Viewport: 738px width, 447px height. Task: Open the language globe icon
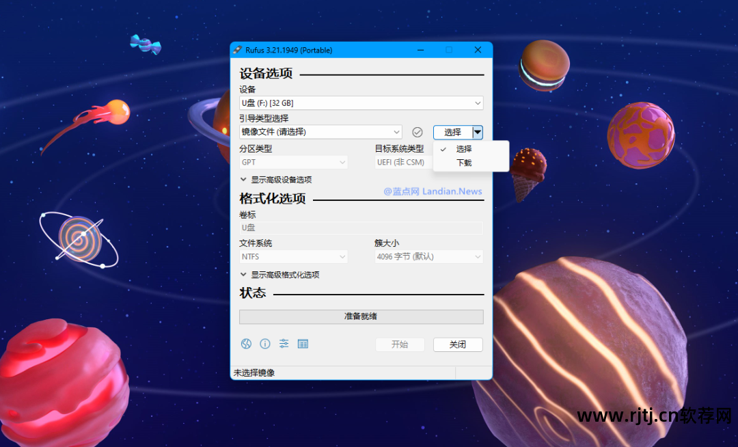tap(246, 344)
